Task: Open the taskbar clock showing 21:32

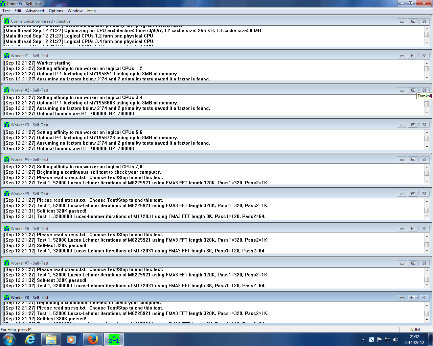Action: pos(414,340)
